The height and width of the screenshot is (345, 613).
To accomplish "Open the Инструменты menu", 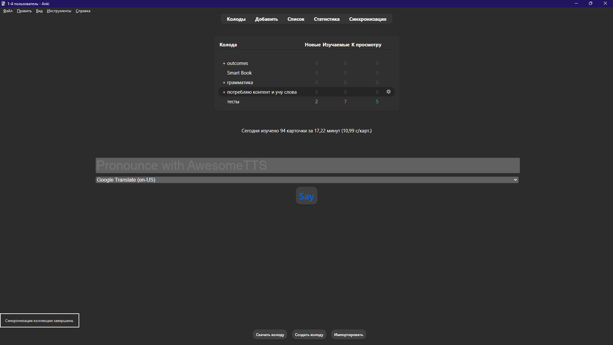I will click(x=59, y=11).
